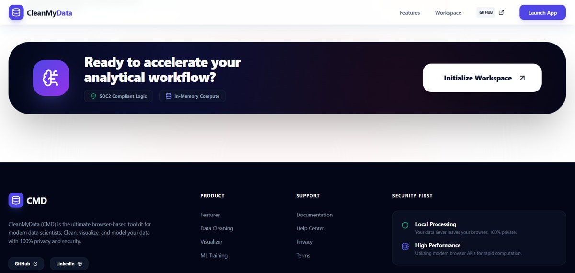
Task: Click the PRODUCT column heading
Action: (212, 196)
